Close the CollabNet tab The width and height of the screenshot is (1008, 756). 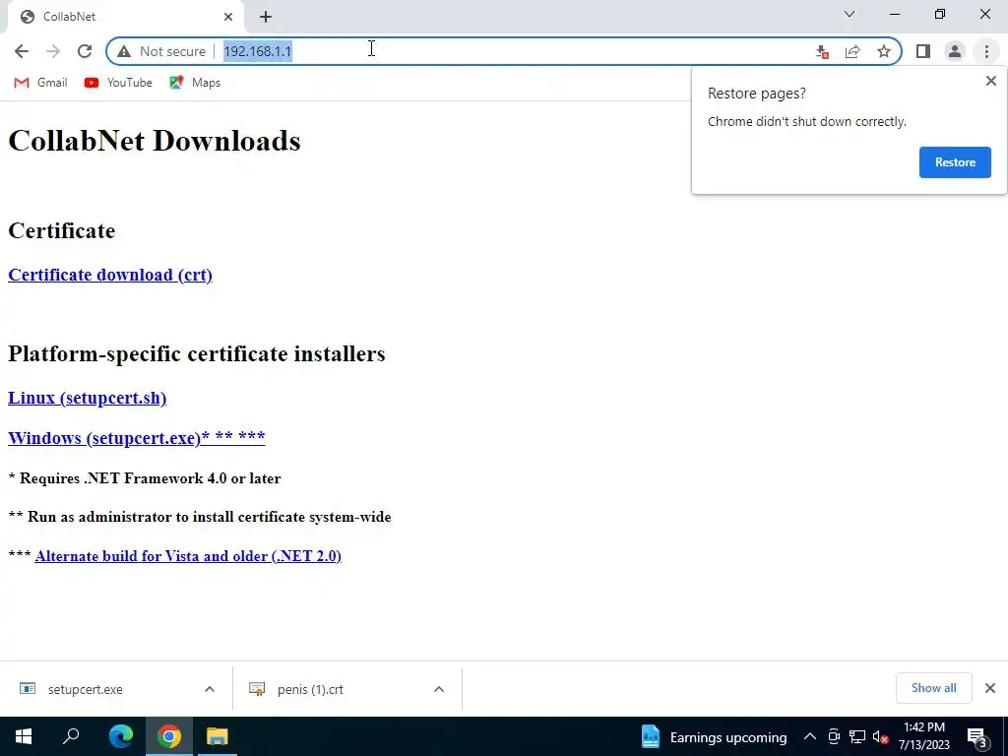click(228, 17)
